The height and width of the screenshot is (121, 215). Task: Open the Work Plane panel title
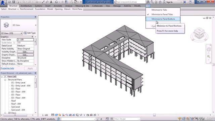[x=77, y=9]
